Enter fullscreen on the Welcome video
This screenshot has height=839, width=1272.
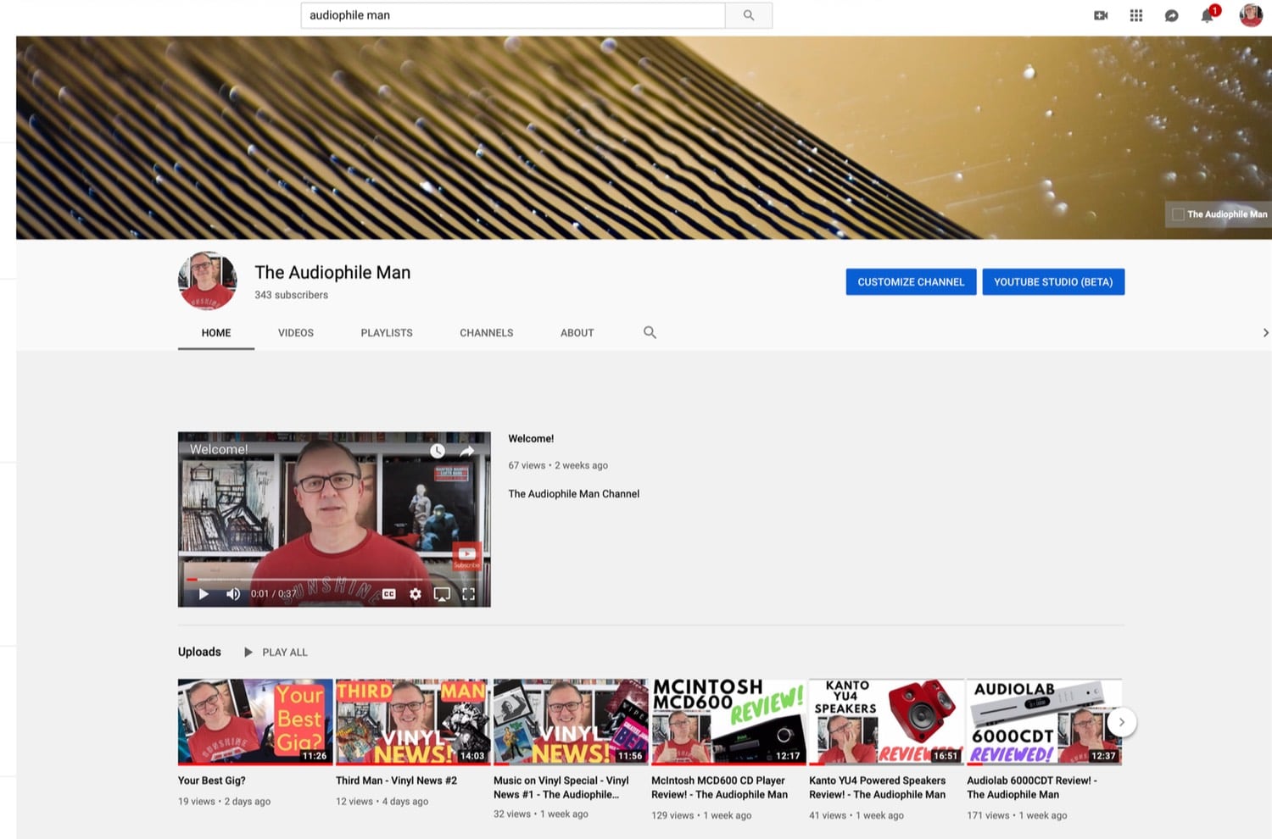pyautogui.click(x=469, y=594)
